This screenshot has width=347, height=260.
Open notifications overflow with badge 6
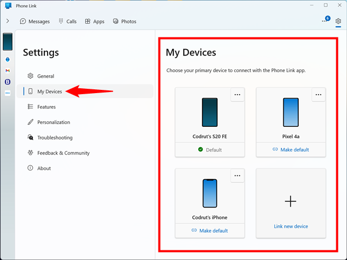(x=326, y=20)
